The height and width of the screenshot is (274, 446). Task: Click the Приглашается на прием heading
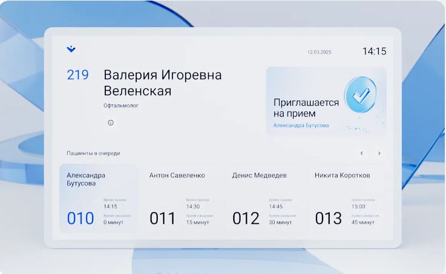306,108
